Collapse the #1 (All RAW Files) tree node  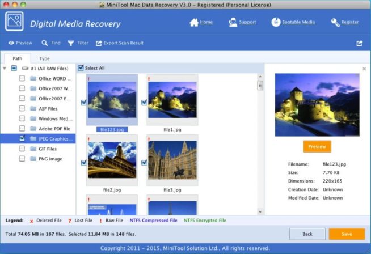pyautogui.click(x=5, y=69)
